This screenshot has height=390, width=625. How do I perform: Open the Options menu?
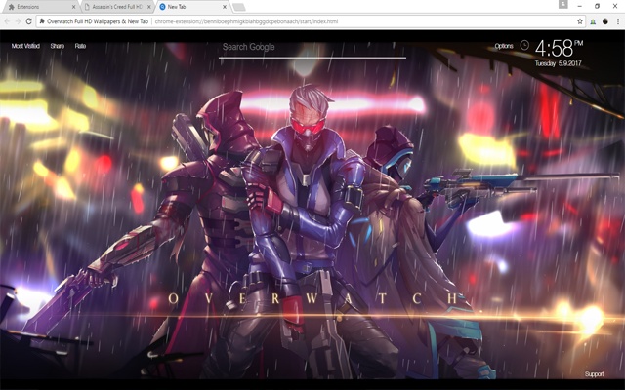pyautogui.click(x=504, y=46)
